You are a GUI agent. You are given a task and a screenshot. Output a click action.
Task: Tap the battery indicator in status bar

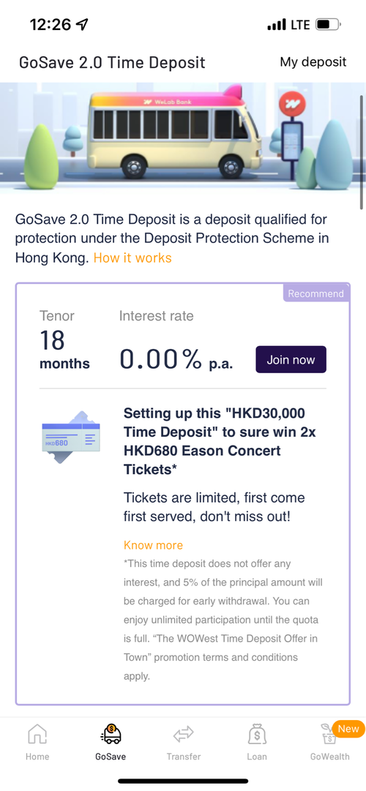328,23
